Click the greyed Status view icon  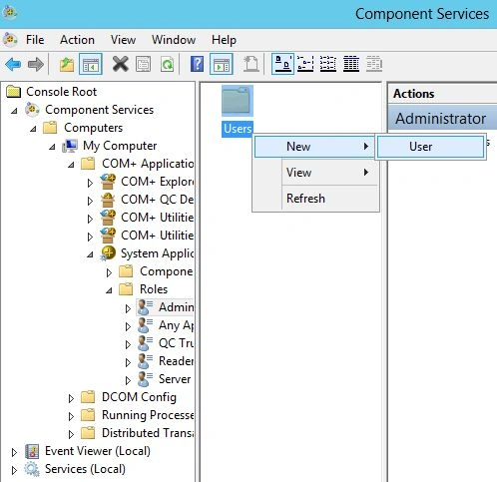click(374, 64)
